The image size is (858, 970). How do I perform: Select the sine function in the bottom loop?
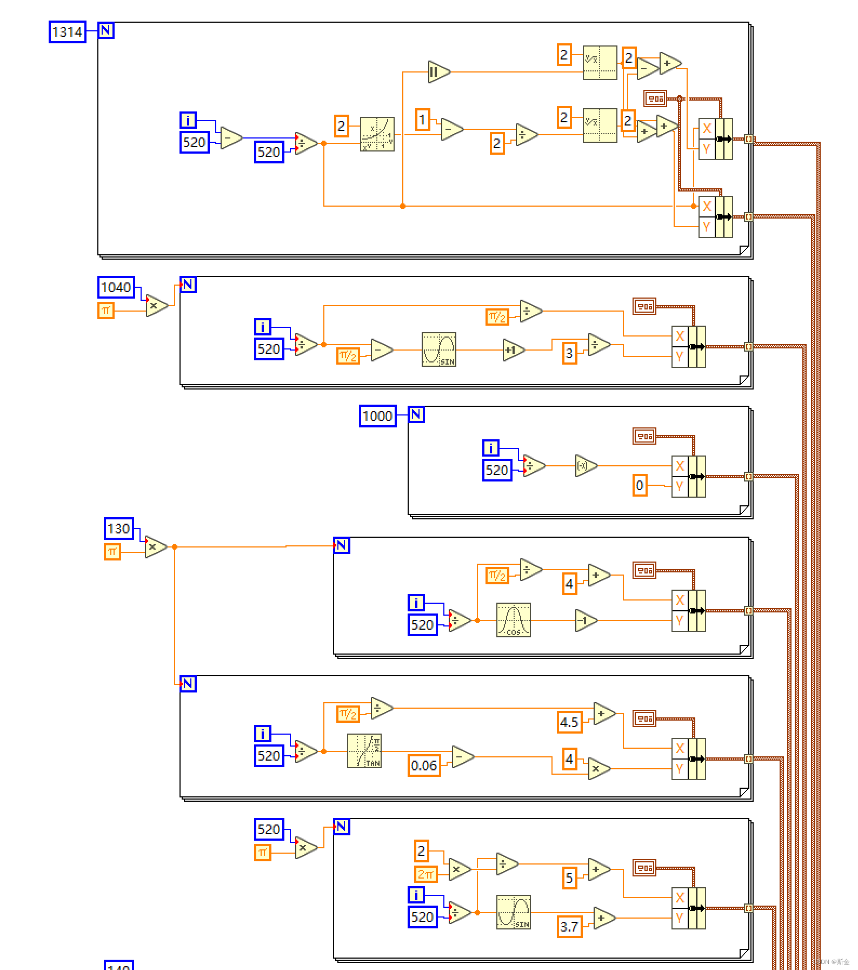point(513,912)
